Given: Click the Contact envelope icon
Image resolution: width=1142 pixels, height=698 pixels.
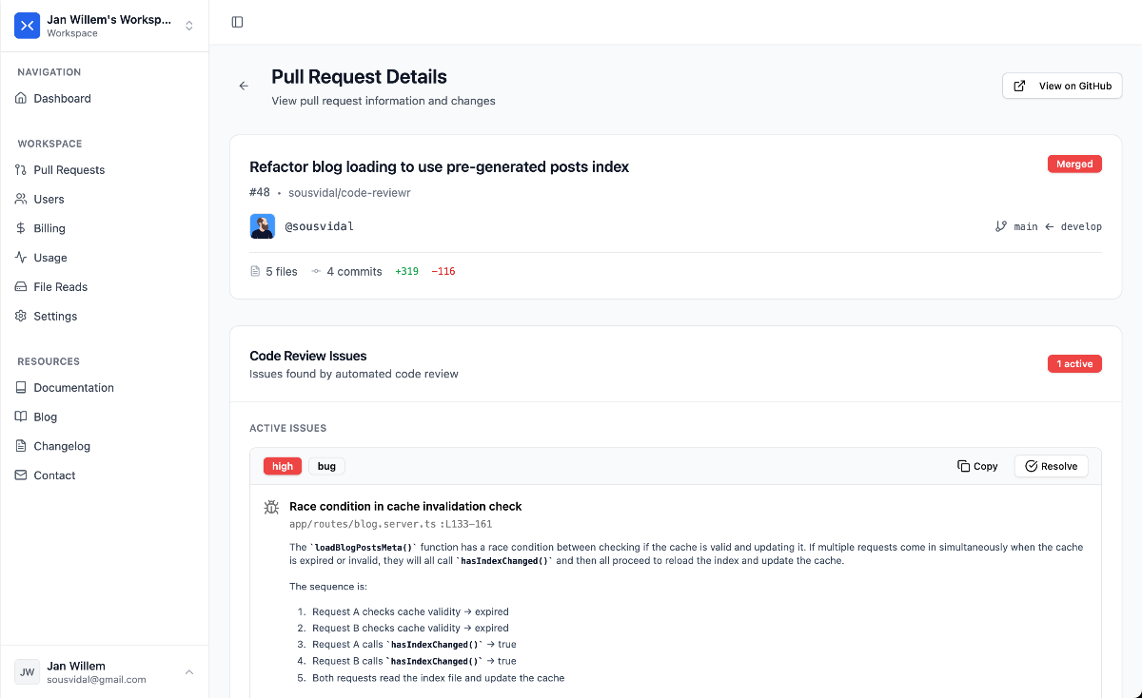Looking at the screenshot, I should 21,475.
